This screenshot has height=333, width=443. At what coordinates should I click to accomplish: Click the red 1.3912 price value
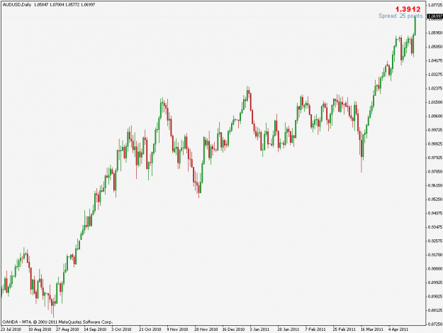coord(408,9)
